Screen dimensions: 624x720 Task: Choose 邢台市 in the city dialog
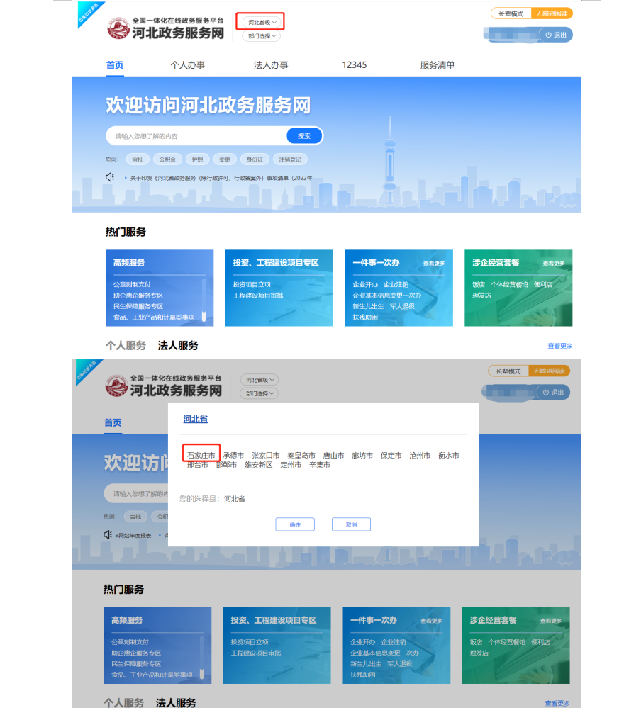198,465
